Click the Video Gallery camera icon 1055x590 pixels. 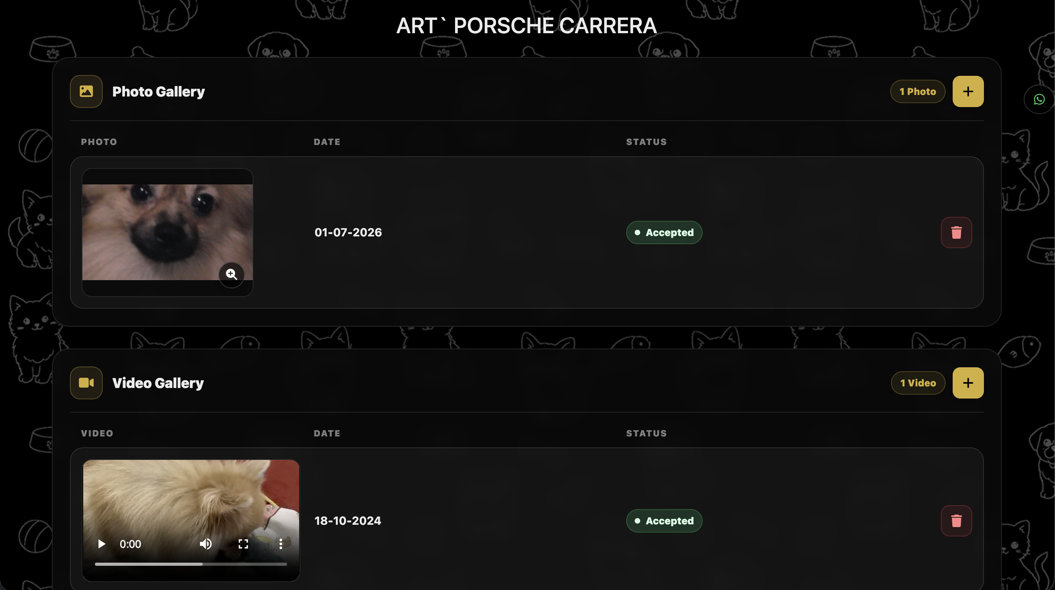(x=86, y=383)
